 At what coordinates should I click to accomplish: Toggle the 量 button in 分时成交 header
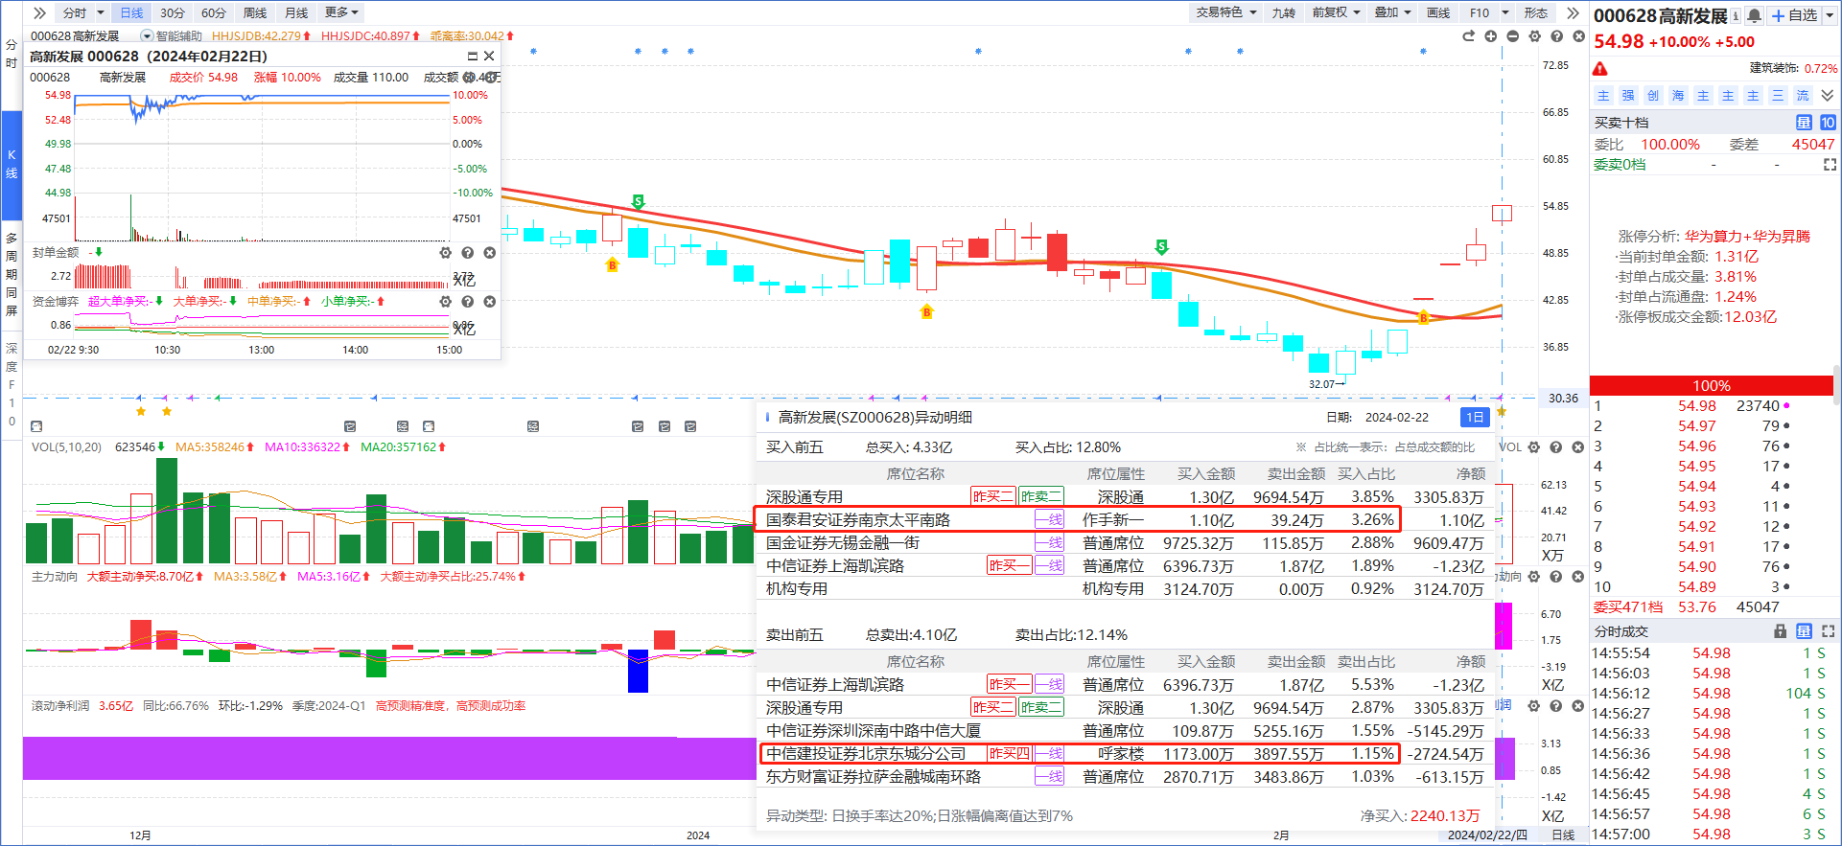1804,631
